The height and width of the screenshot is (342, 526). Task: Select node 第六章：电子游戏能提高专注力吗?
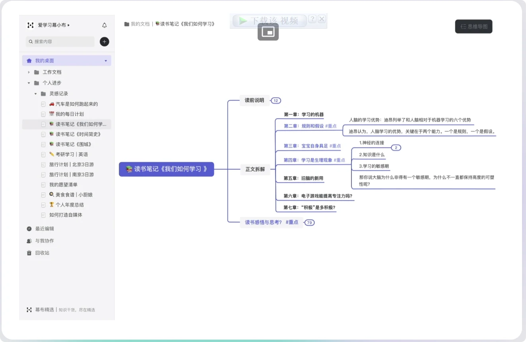[x=318, y=196]
